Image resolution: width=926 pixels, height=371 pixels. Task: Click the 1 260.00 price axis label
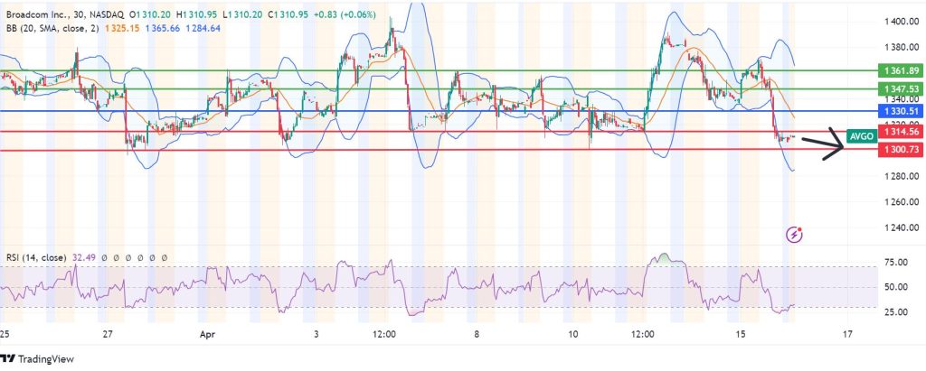(902, 201)
